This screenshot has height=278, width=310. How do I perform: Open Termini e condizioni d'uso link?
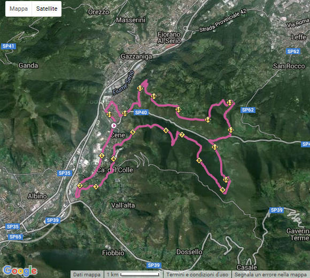click(x=197, y=275)
